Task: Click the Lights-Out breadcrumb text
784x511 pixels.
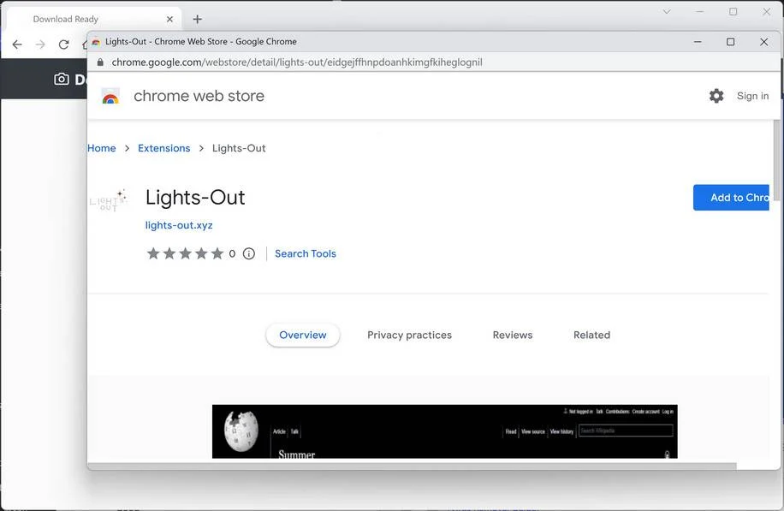Action: point(239,148)
